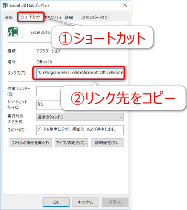Screen dimensions: 187x210
Task: Close the Excel 2016 properties dialog
Action: (x=125, y=5)
